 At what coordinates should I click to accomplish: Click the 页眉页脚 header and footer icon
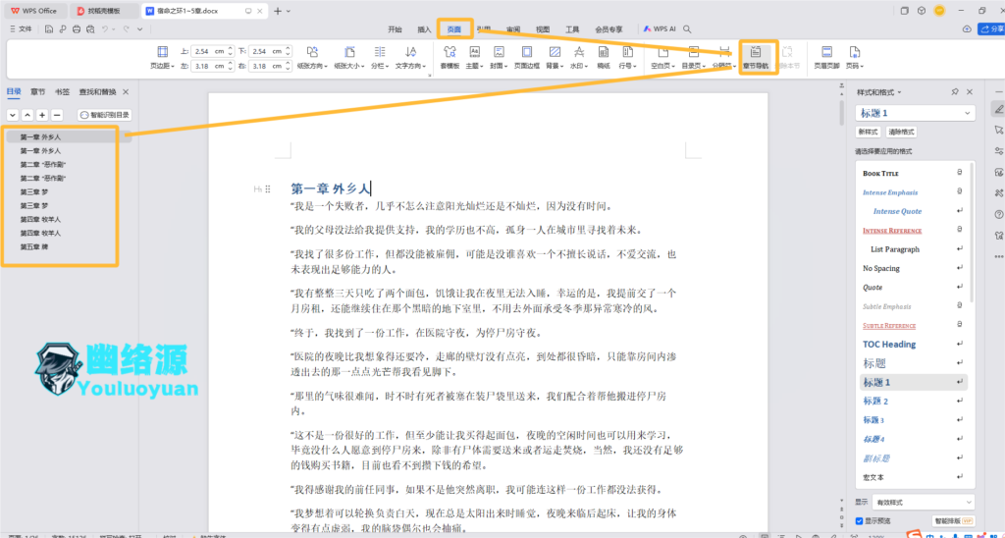coord(825,57)
